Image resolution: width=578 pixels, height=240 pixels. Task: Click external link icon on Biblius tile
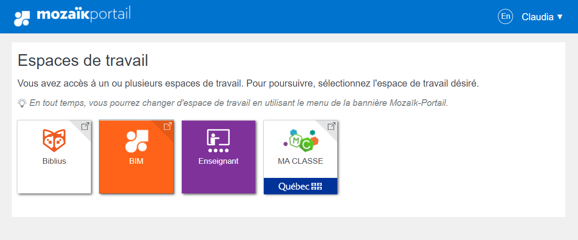(85, 126)
